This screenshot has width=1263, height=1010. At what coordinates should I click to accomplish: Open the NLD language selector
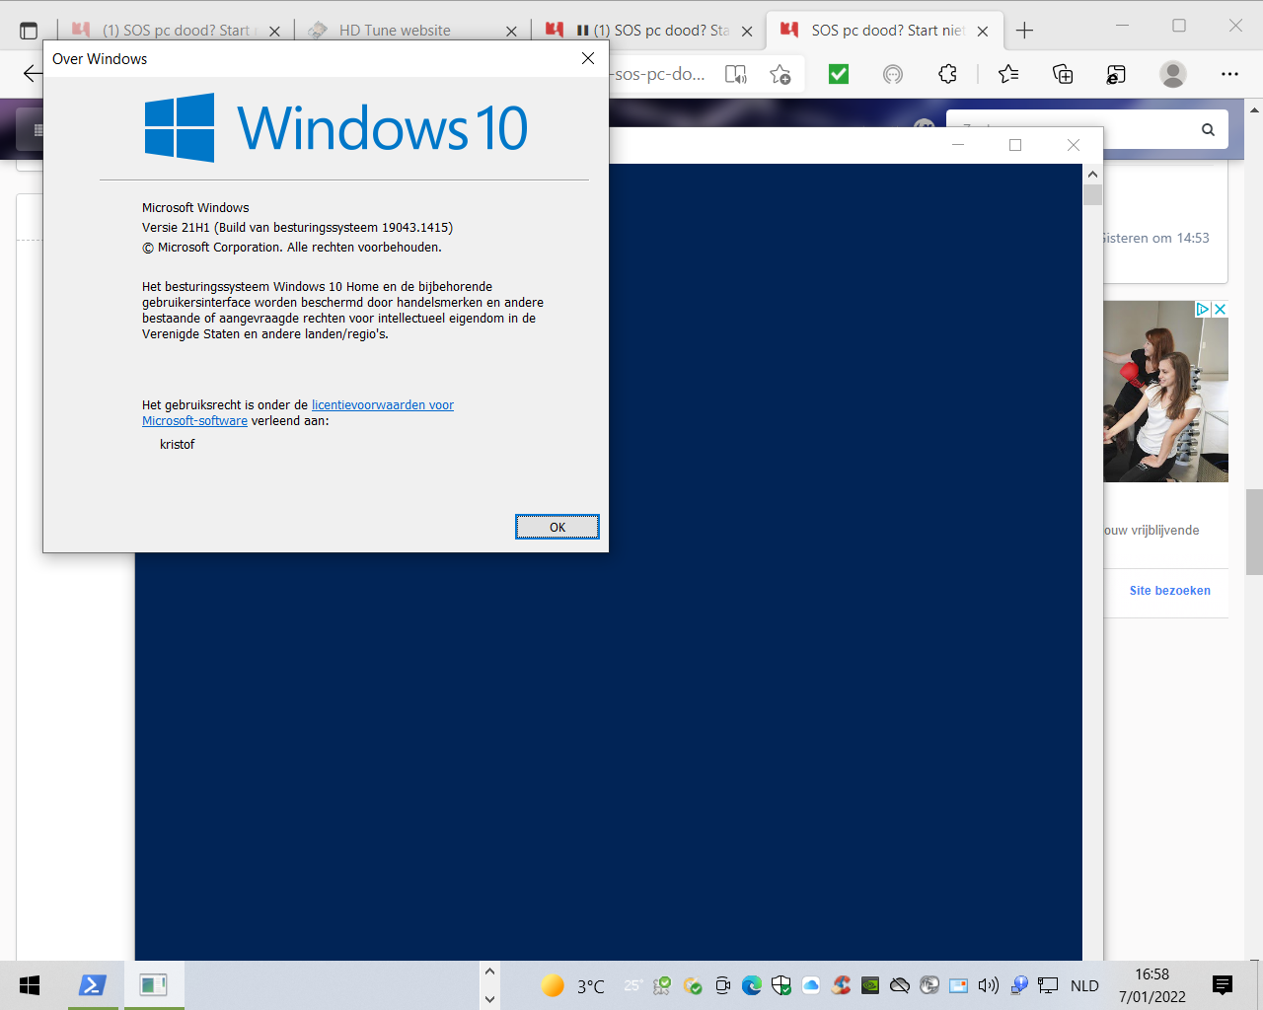pos(1084,985)
